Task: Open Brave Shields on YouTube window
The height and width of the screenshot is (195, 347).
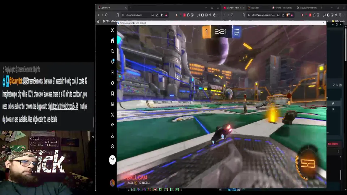Action: click(287, 15)
